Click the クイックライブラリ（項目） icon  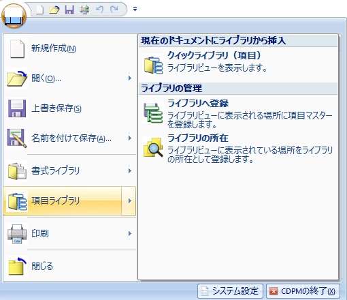[154, 65]
